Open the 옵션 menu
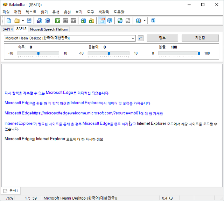Viewport: 224px width, 201px height. click(67, 12)
